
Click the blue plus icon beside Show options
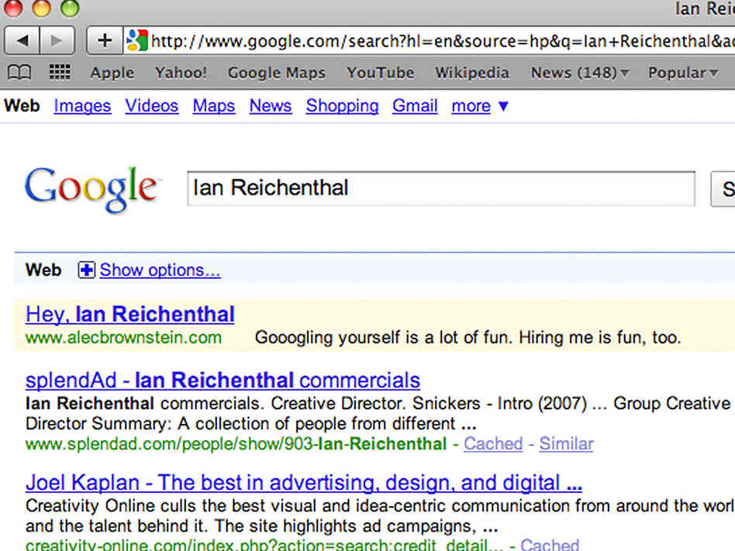pos(86,270)
